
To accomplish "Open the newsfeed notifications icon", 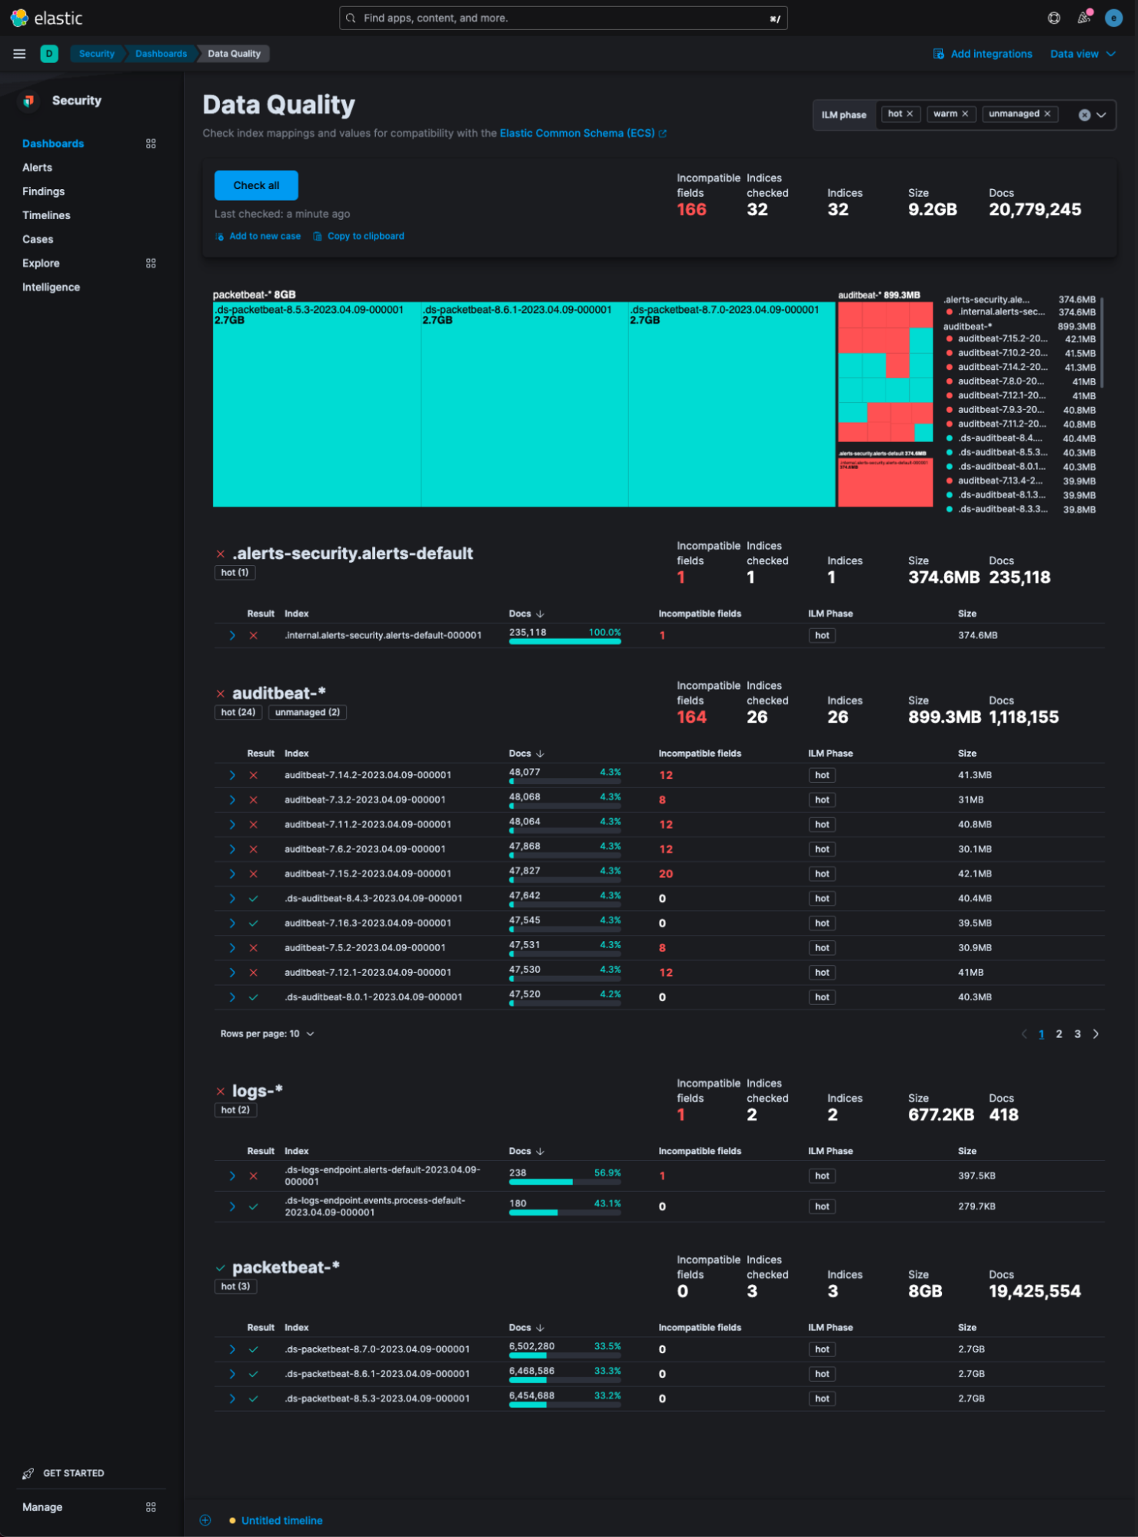I will (1084, 18).
